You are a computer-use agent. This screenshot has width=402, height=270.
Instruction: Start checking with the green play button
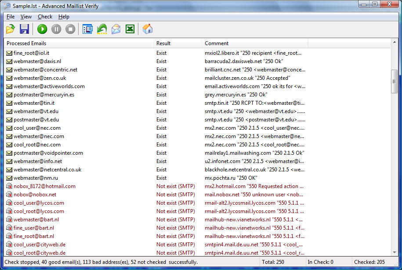pos(42,29)
